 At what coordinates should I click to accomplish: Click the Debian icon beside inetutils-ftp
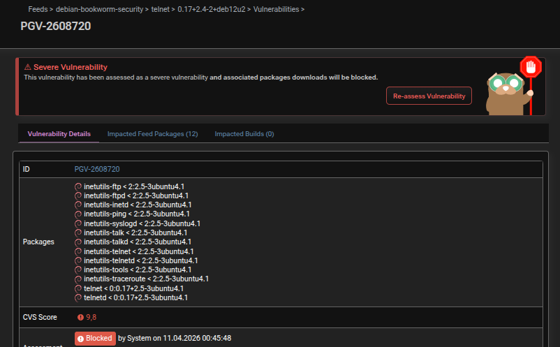(78, 186)
